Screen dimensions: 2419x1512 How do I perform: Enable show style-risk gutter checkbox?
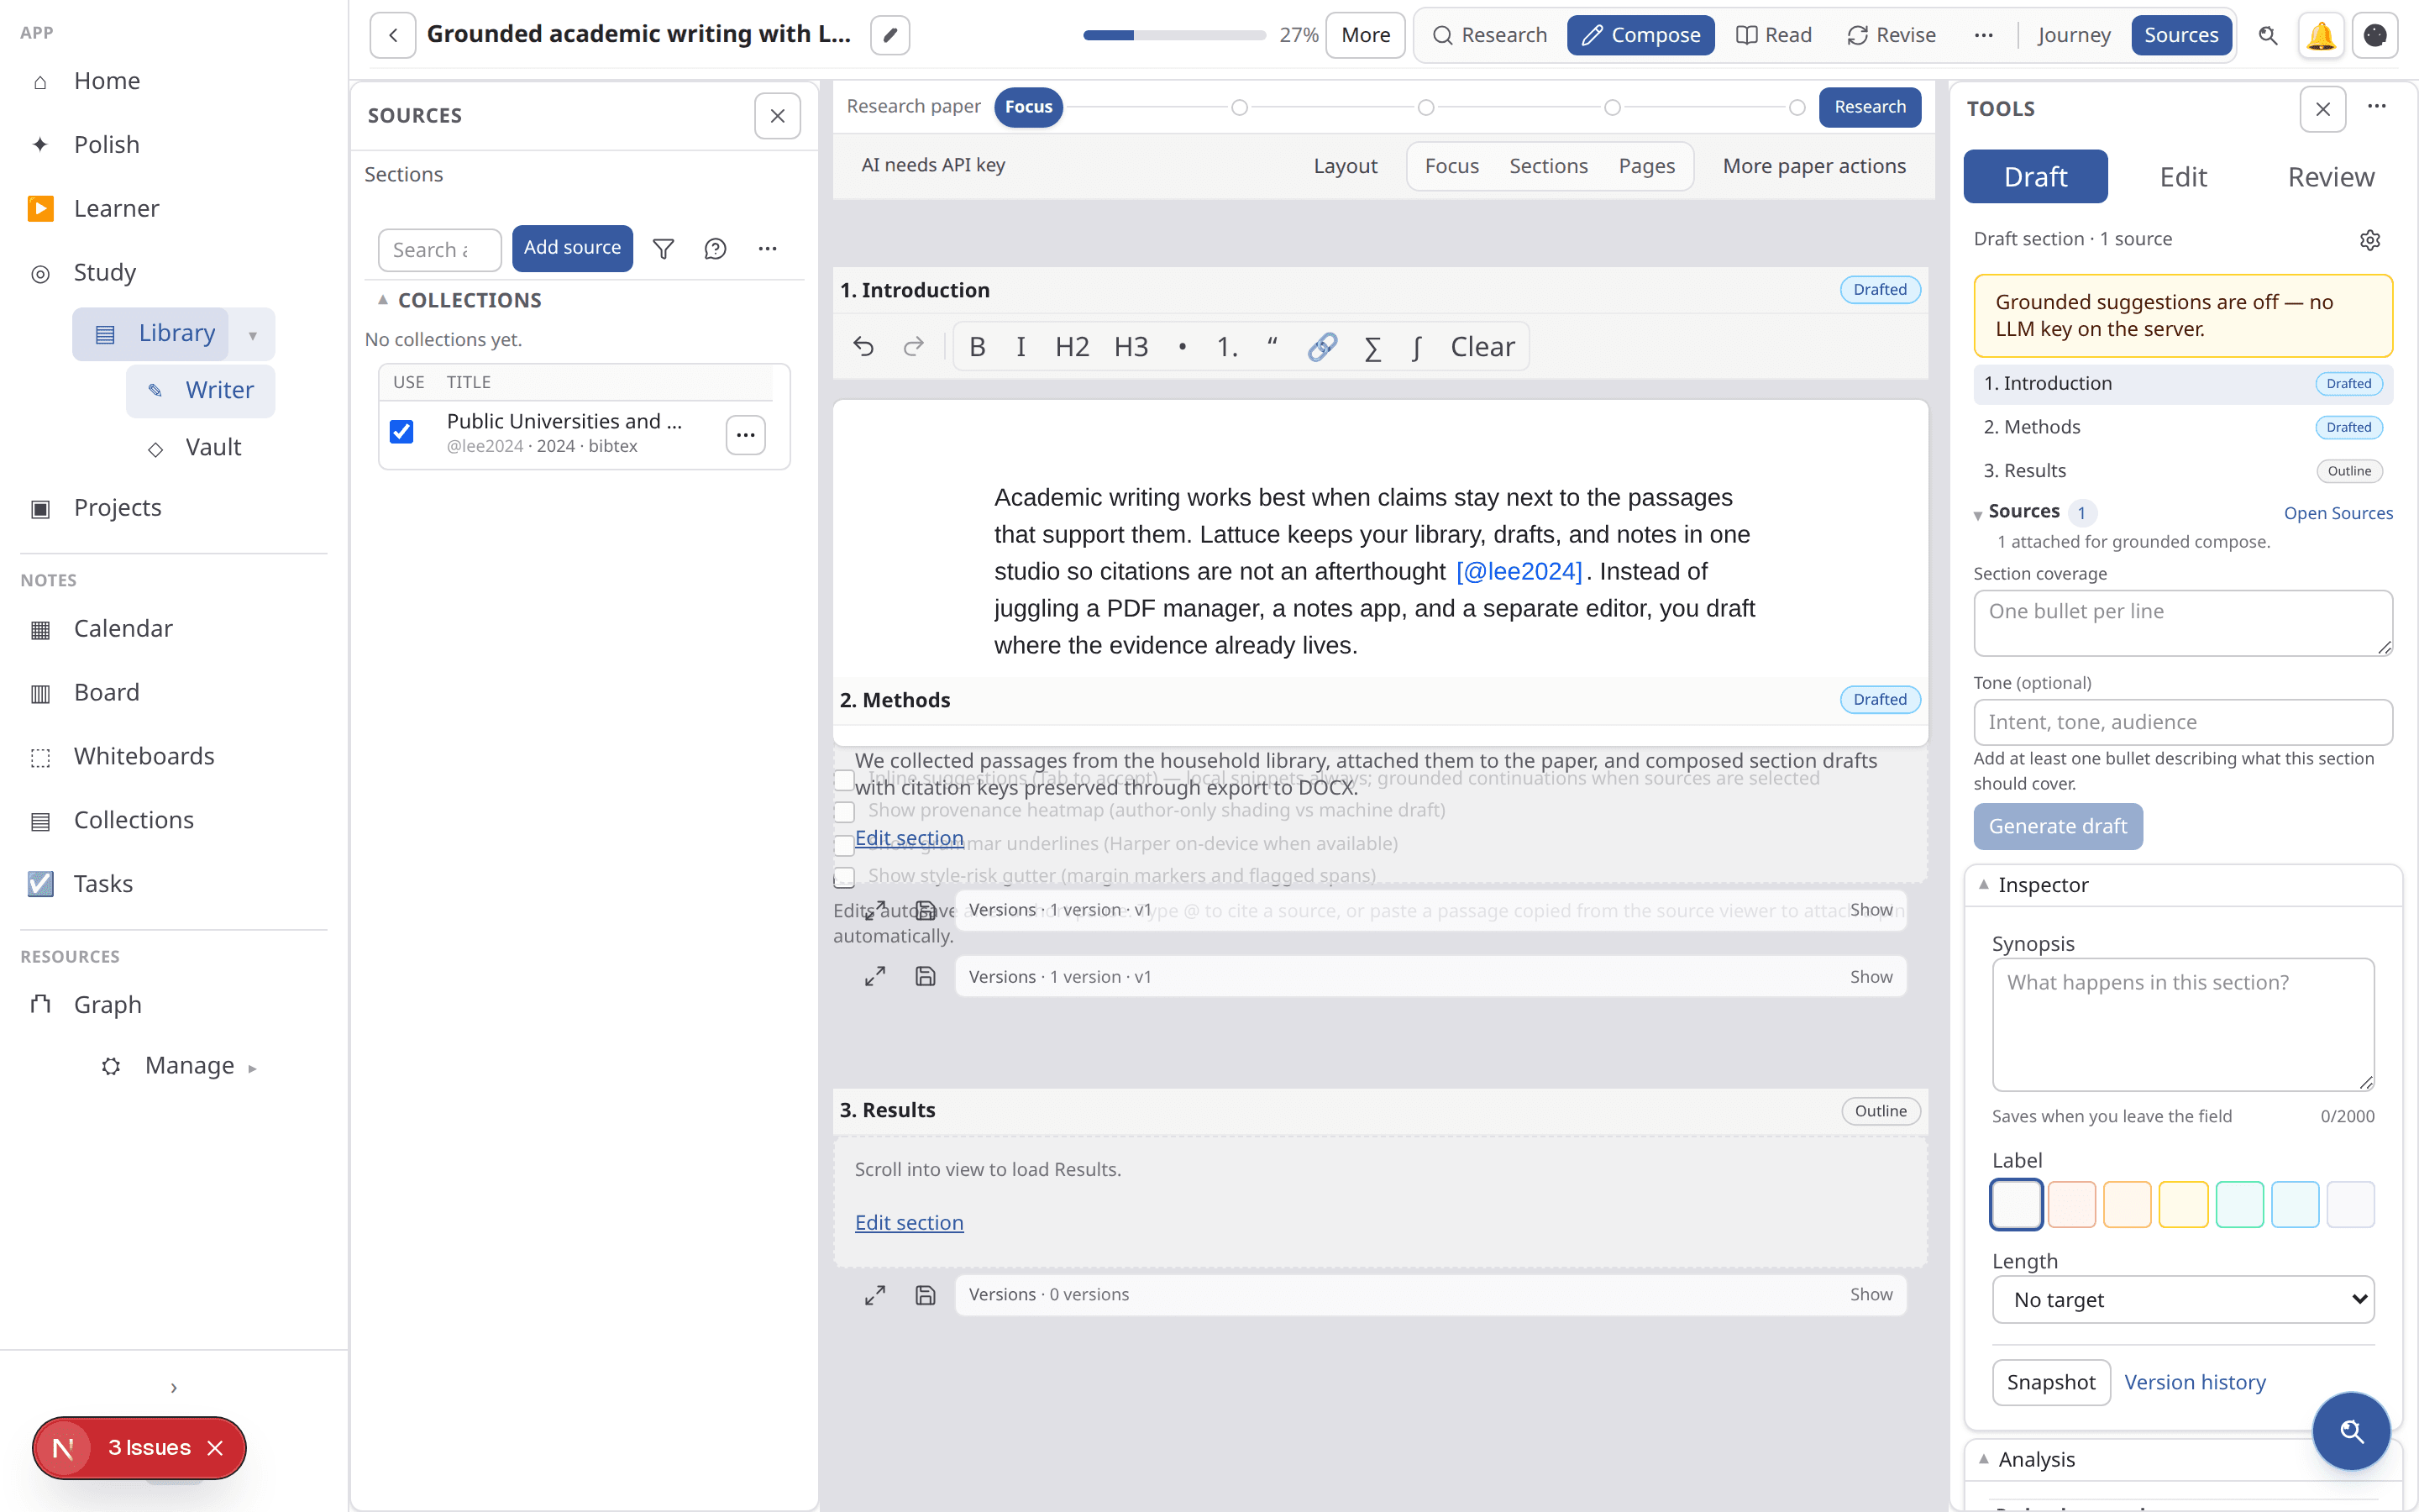point(845,878)
